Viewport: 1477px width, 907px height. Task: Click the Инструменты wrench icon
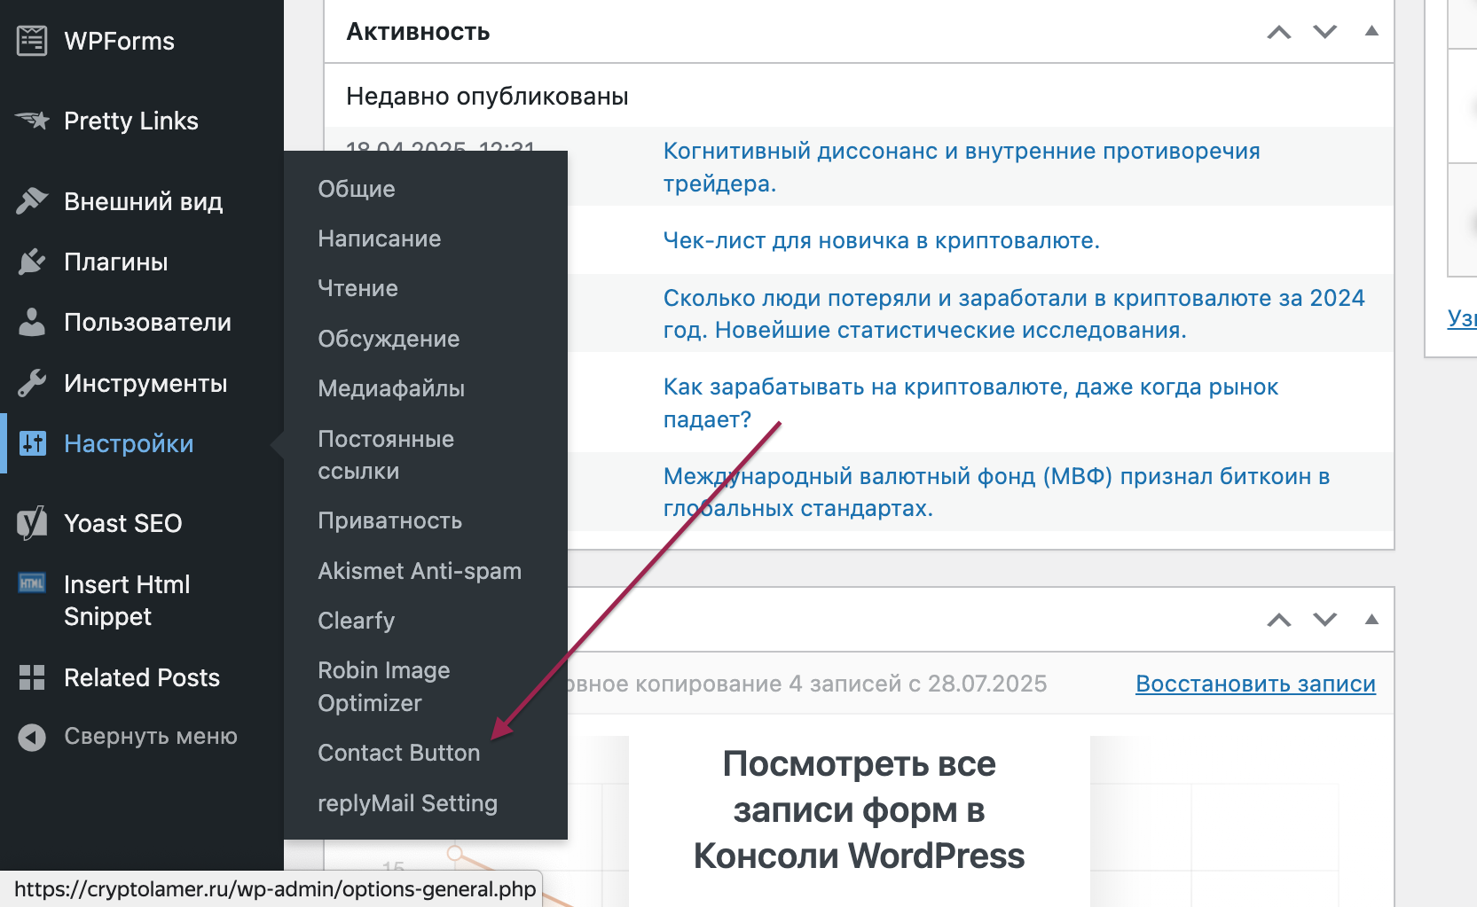click(32, 383)
